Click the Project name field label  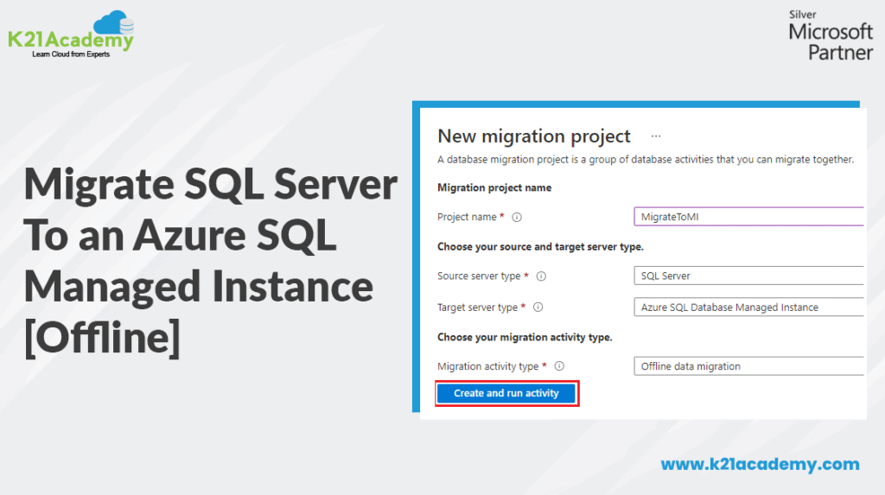467,217
